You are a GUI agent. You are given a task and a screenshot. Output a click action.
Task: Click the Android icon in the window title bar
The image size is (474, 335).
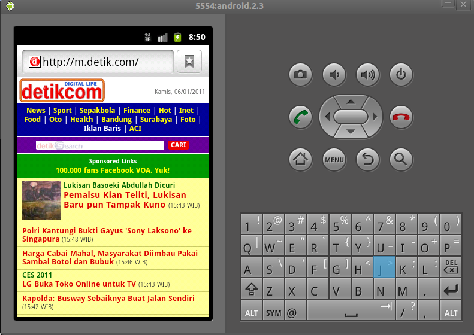point(10,6)
